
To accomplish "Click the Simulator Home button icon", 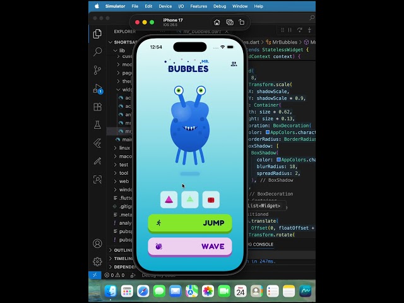I will click(217, 23).
